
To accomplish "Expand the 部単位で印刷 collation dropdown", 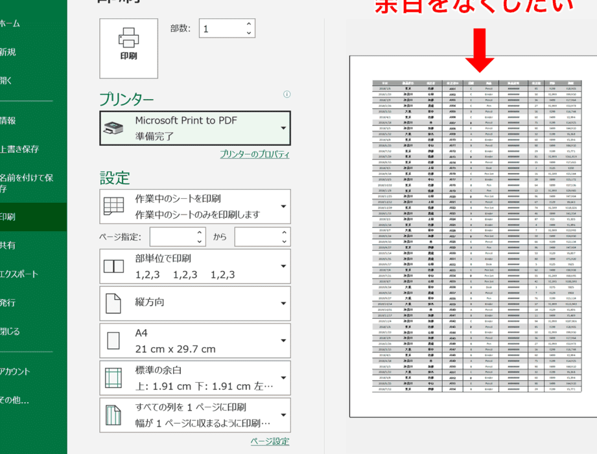I will click(x=194, y=266).
